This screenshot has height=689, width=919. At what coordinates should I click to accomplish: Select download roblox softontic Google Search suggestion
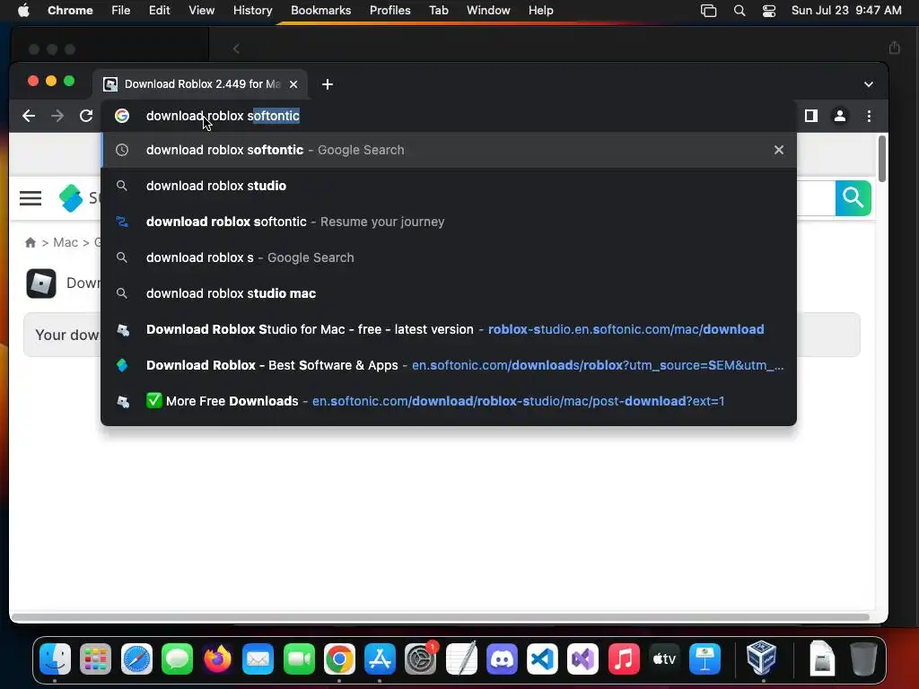(x=449, y=150)
